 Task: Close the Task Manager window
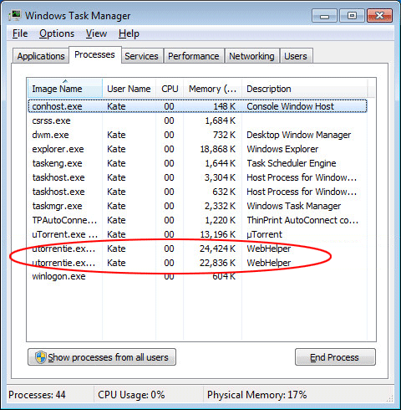coord(380,16)
